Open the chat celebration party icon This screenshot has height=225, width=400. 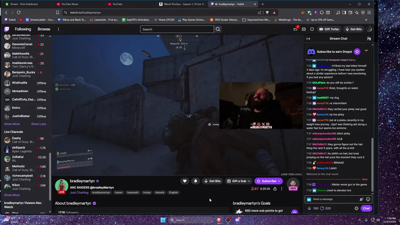point(362,199)
